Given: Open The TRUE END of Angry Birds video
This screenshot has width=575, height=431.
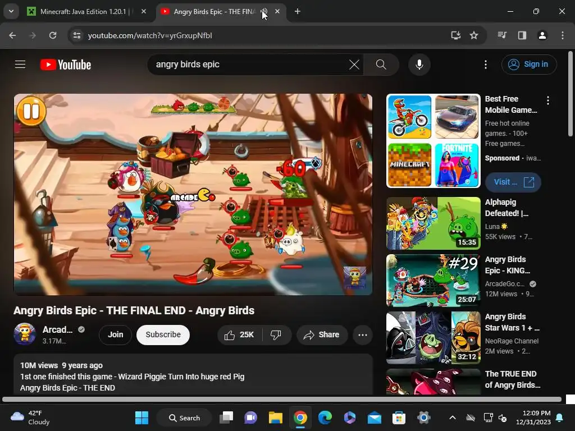Looking at the screenshot, I should pos(512,379).
